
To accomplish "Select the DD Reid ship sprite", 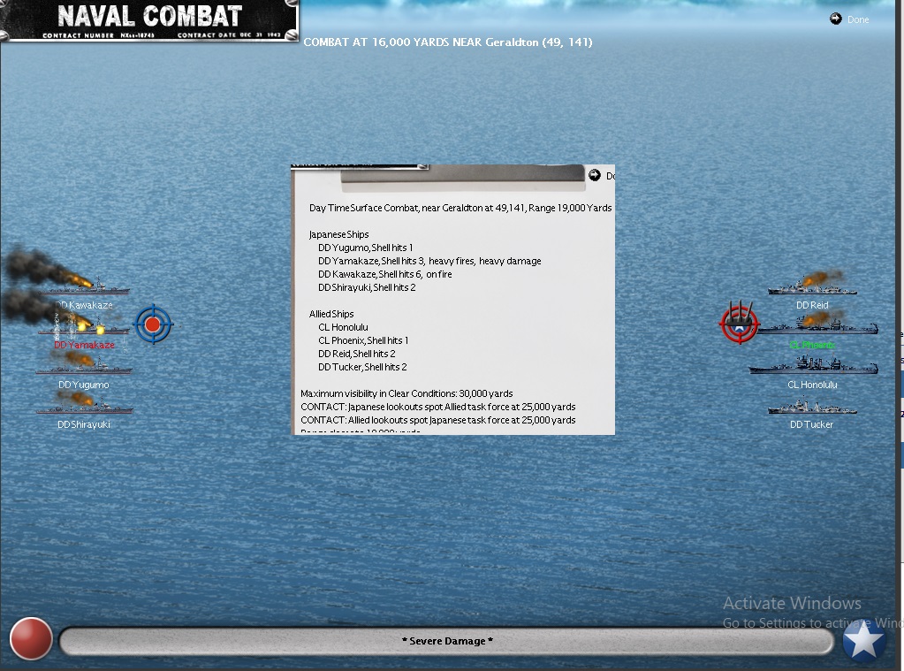I will [812, 286].
